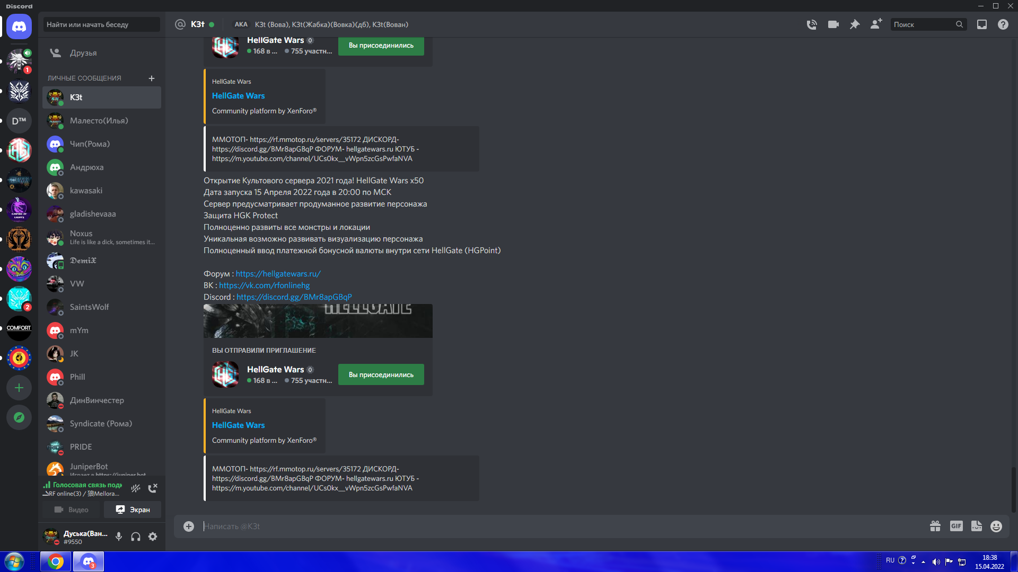Viewport: 1018px width, 572px height.
Task: Open the help icon in header
Action: (1003, 24)
